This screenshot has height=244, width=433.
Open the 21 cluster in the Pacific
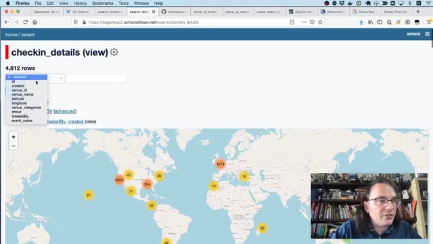click(89, 195)
